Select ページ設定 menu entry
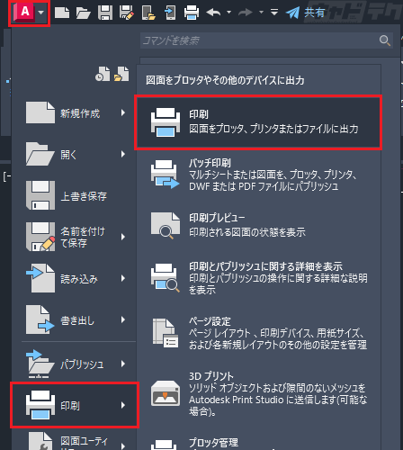Image resolution: width=403 pixels, height=450 pixels. click(258, 333)
